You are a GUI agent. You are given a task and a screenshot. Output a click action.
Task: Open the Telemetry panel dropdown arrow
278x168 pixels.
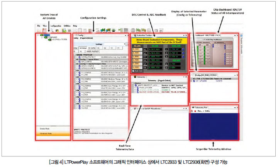click(x=184, y=77)
